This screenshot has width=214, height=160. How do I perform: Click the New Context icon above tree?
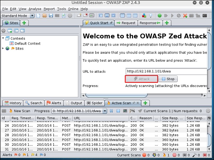tap(10, 31)
